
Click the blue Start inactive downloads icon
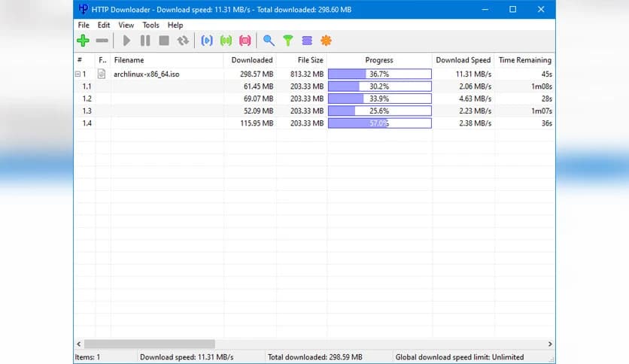pyautogui.click(x=207, y=41)
